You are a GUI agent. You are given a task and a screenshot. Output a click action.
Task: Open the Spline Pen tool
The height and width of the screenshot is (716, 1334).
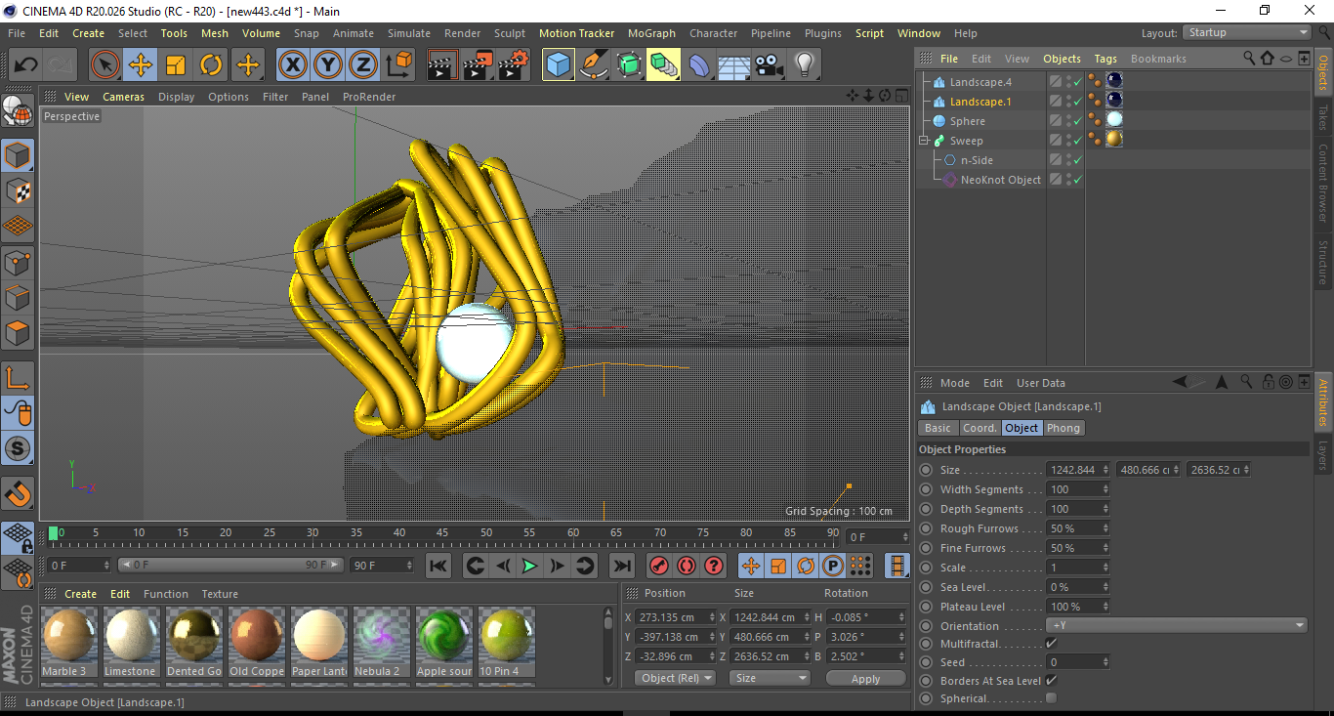(594, 65)
